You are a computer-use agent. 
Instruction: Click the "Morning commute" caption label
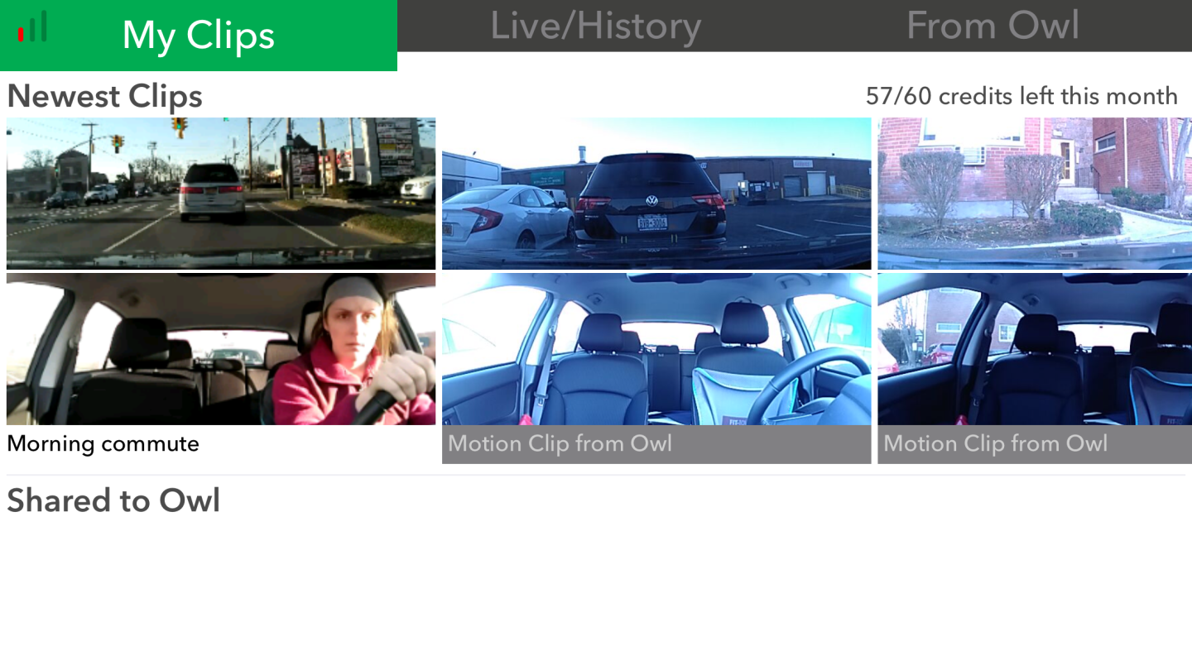103,444
